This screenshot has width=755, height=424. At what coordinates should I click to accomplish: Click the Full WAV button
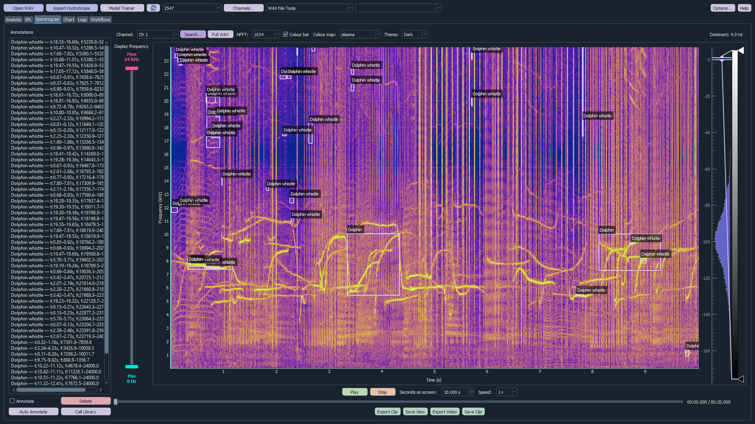(220, 35)
